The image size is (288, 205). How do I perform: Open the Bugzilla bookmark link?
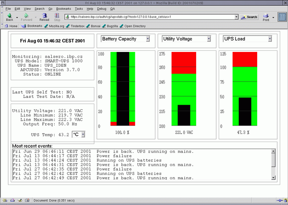click(110, 26)
